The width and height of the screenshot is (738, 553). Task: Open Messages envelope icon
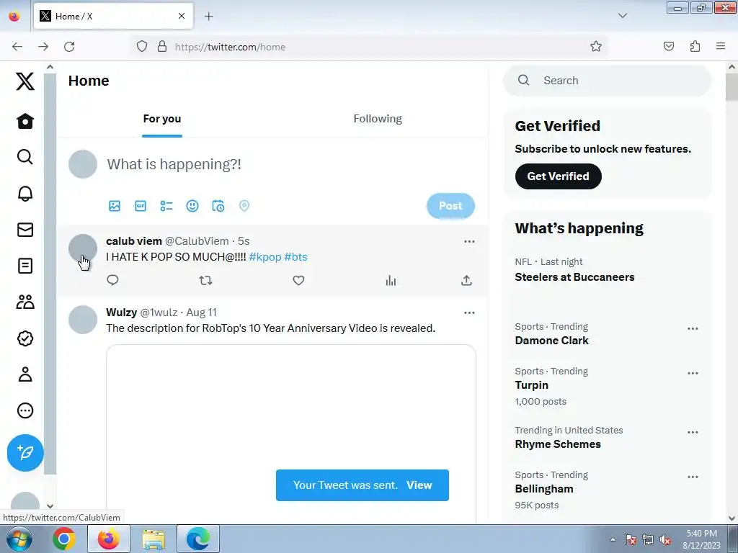point(25,230)
